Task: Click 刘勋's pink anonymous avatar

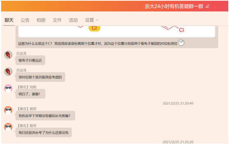Action: (8, 88)
